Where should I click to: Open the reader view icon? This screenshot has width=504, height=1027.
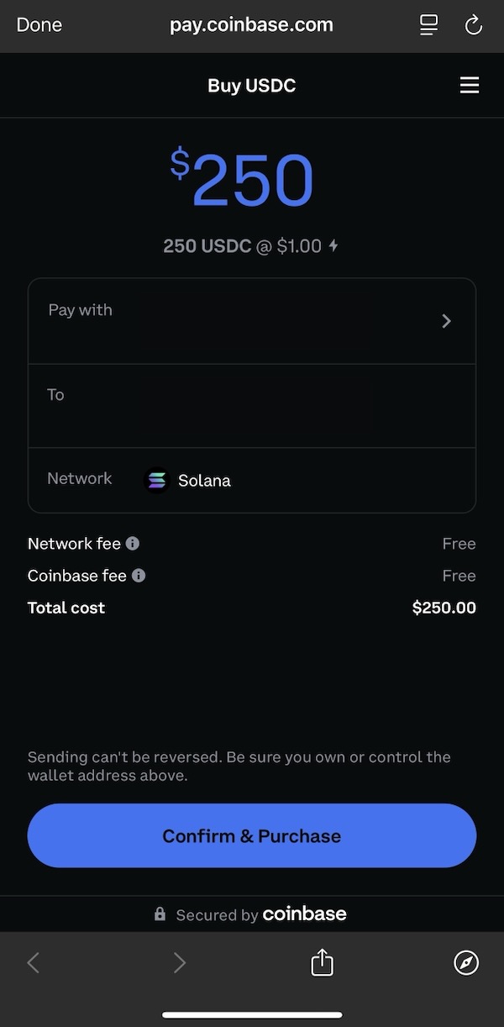click(428, 25)
